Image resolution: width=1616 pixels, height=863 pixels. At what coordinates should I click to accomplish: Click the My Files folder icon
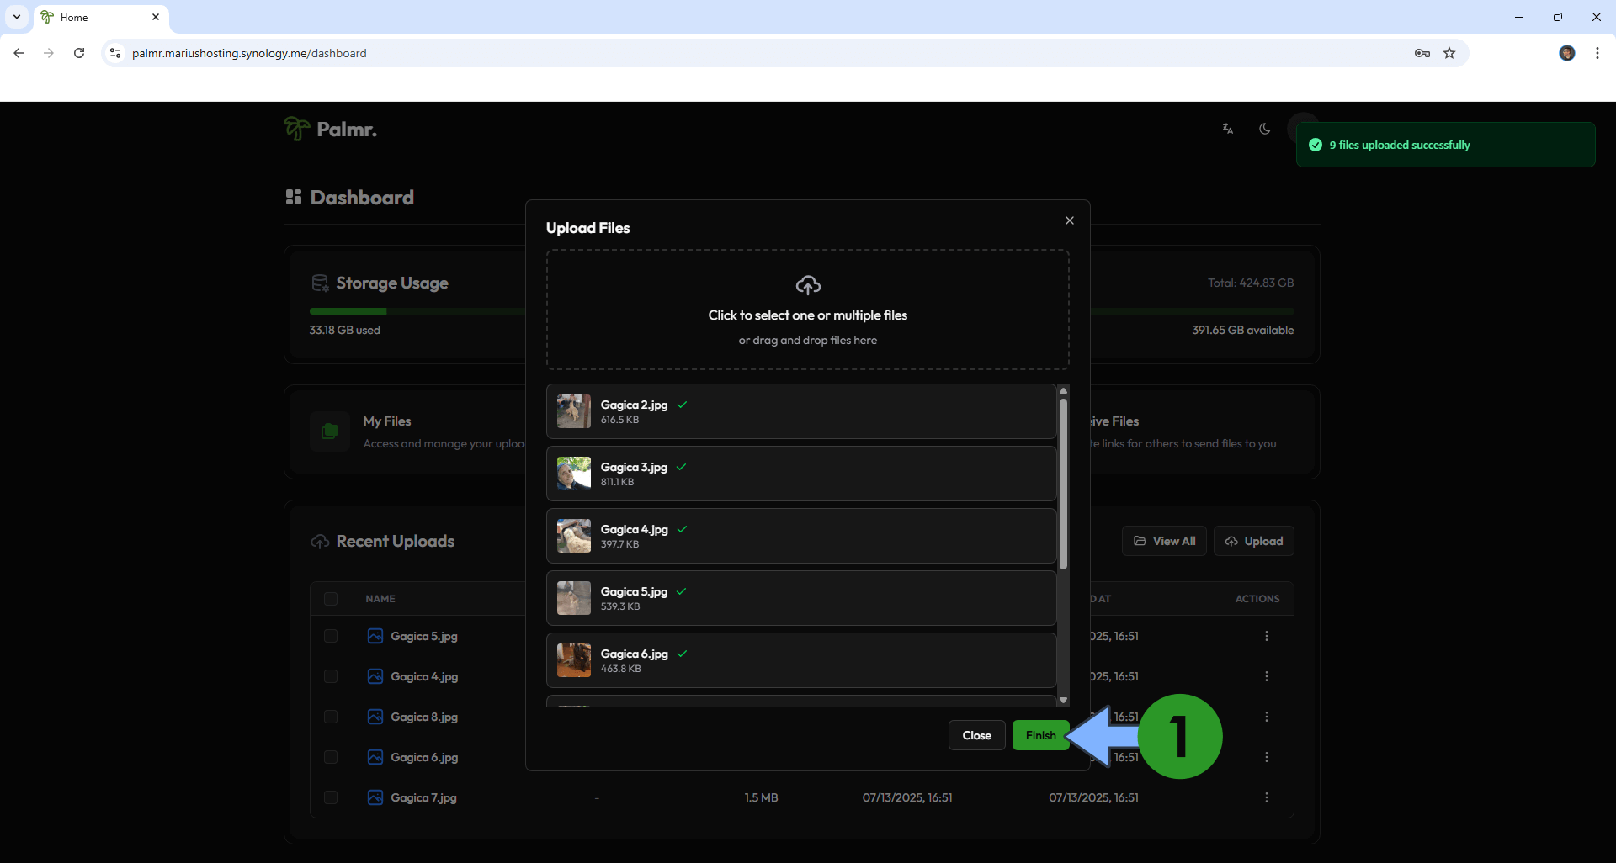pos(330,431)
